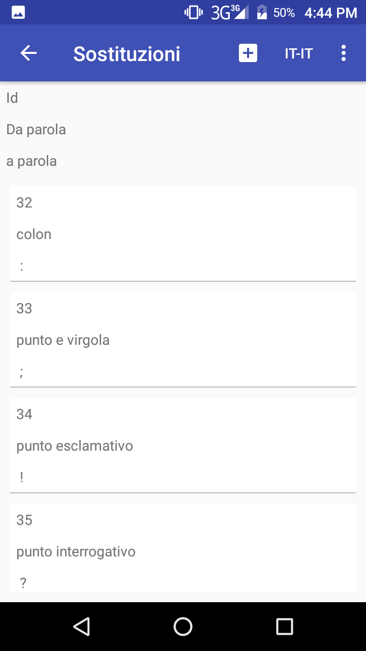Image resolution: width=366 pixels, height=651 pixels.
Task: Tap the Sostituzioni title
Action: (x=127, y=54)
